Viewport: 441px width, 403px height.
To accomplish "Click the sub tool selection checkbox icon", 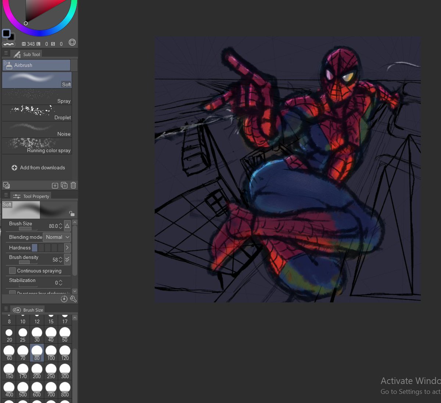I will [6, 185].
